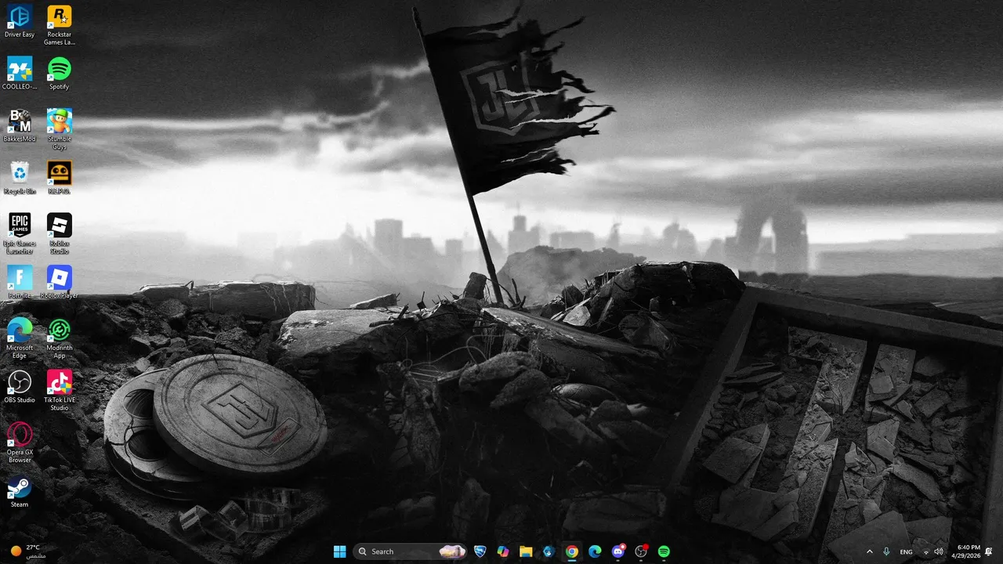Open Discord from the taskbar
Image resolution: width=1003 pixels, height=564 pixels.
pyautogui.click(x=617, y=551)
